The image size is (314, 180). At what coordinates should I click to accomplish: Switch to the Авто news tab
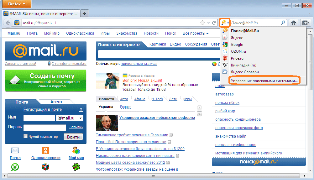click(x=124, y=99)
